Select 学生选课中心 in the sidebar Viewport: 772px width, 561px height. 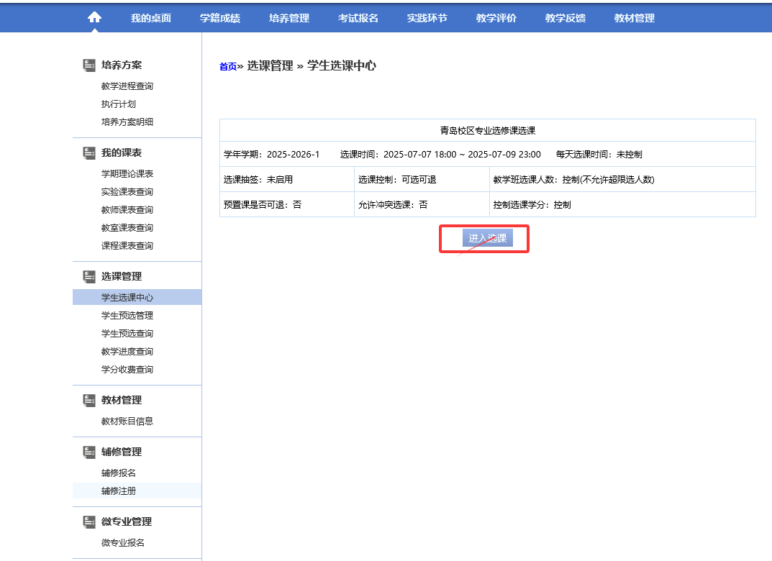click(x=127, y=298)
